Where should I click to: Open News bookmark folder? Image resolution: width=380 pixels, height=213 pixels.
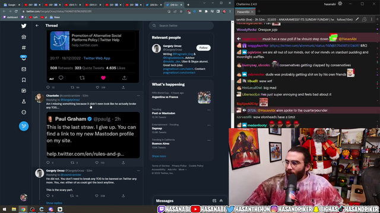[x=55, y=17]
